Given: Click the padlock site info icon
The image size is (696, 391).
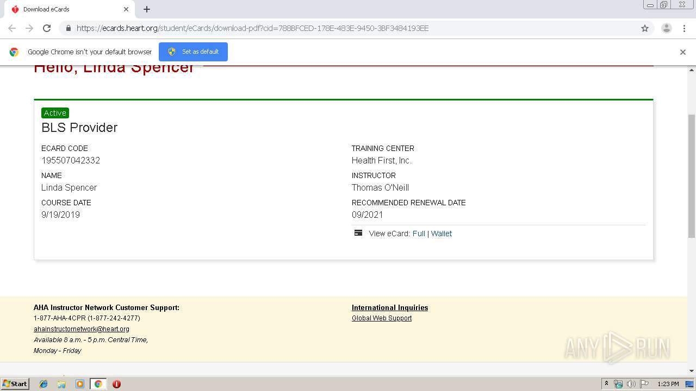Looking at the screenshot, I should (68, 28).
